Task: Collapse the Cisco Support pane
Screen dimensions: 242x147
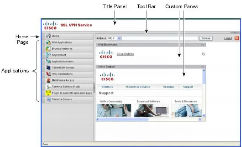Action: point(202,67)
